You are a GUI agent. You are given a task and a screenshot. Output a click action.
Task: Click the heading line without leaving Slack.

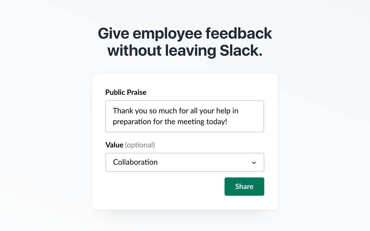(185, 50)
